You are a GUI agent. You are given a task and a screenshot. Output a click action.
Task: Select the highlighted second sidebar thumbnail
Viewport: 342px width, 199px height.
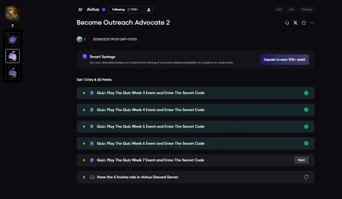(13, 56)
